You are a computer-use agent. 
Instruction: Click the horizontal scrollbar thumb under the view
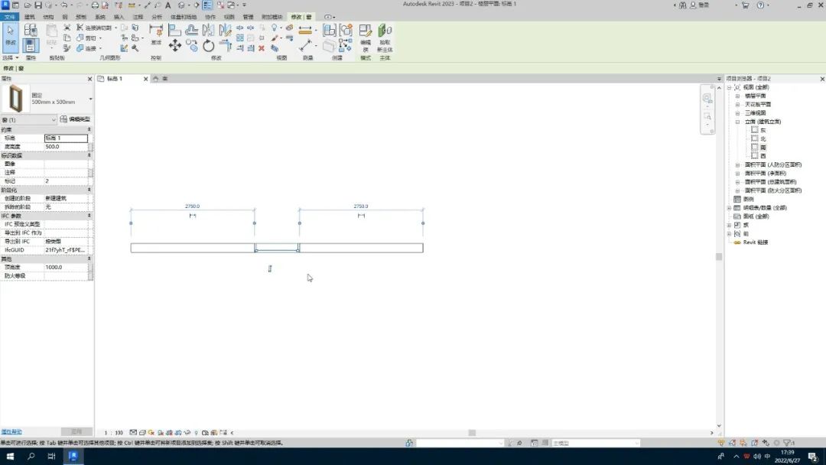tap(472, 433)
